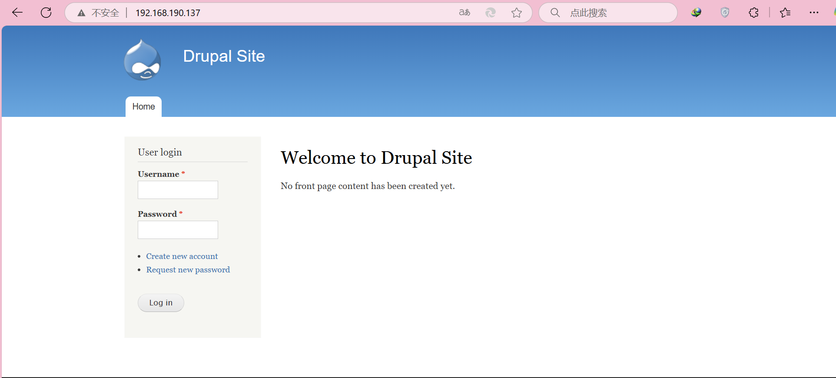Focus the Username input field

point(178,190)
